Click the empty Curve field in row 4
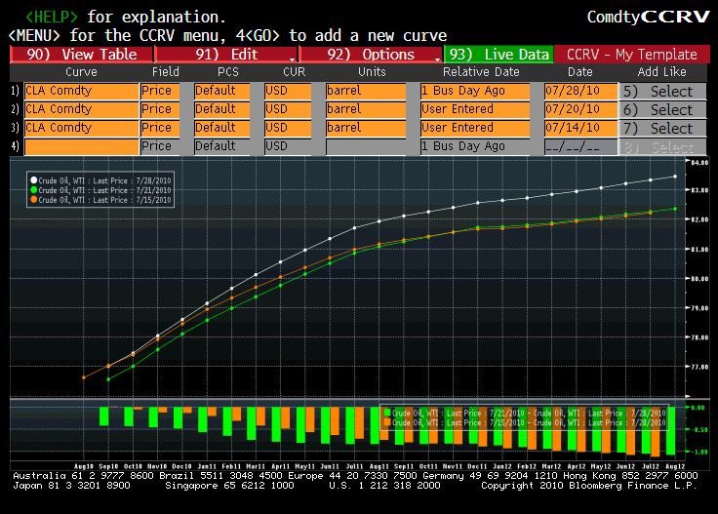The width and height of the screenshot is (718, 514). tap(81, 146)
